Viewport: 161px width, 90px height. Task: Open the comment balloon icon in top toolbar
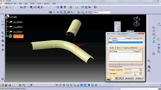click(25, 7)
